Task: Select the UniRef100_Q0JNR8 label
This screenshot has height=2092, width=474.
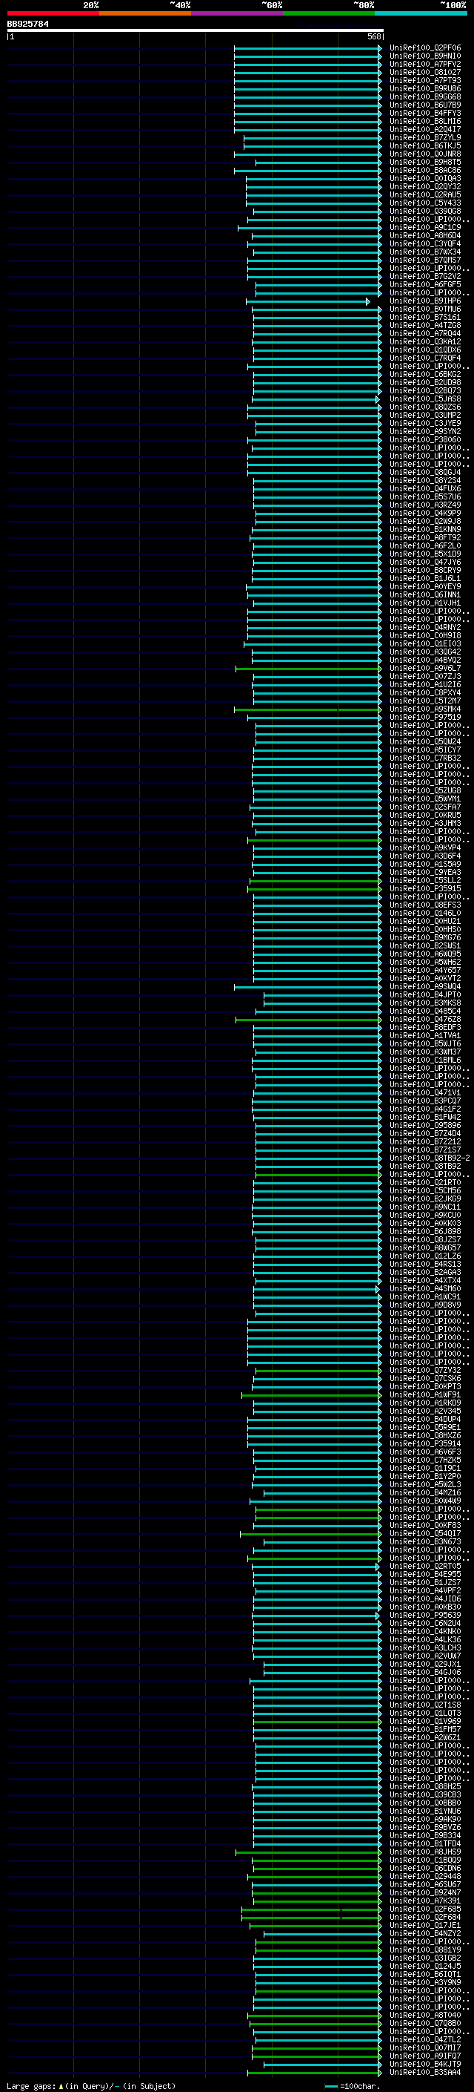Action: [x=424, y=154]
